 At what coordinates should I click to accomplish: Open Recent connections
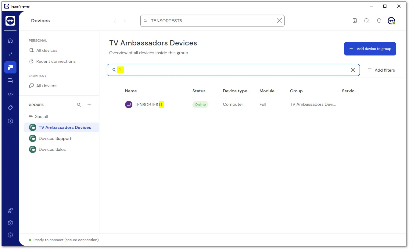pos(52,61)
